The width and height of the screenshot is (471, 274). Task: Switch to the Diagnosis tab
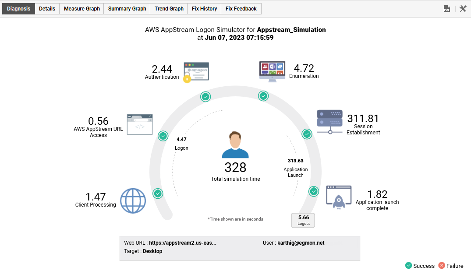click(19, 9)
